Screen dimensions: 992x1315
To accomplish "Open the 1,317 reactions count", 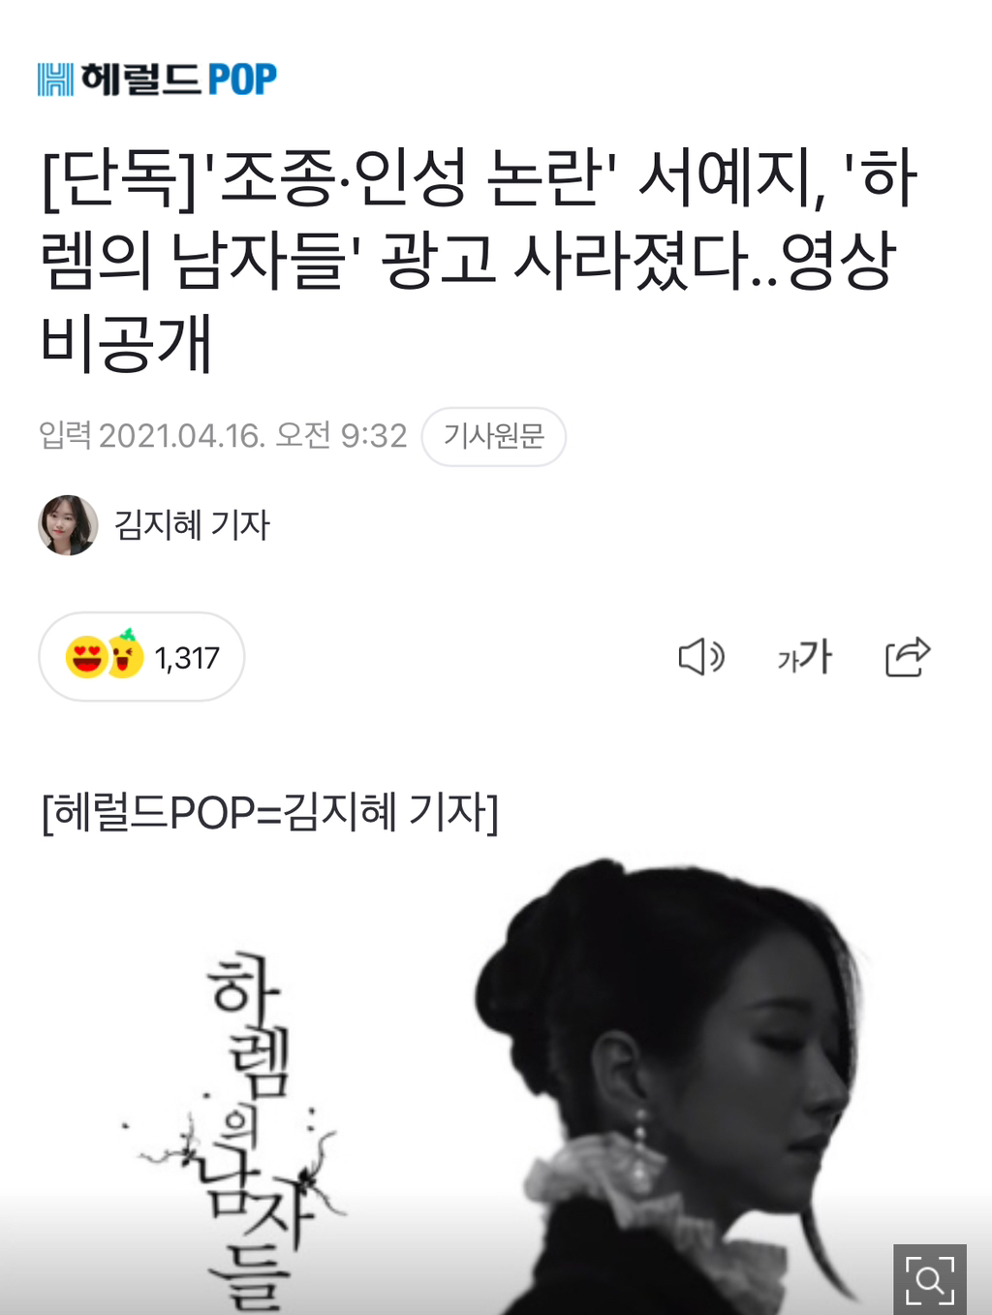I will tap(187, 658).
